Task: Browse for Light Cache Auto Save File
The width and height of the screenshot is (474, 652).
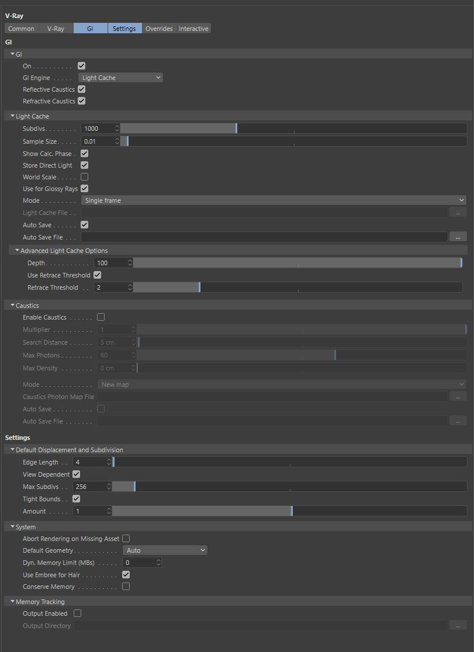Action: pos(458,237)
